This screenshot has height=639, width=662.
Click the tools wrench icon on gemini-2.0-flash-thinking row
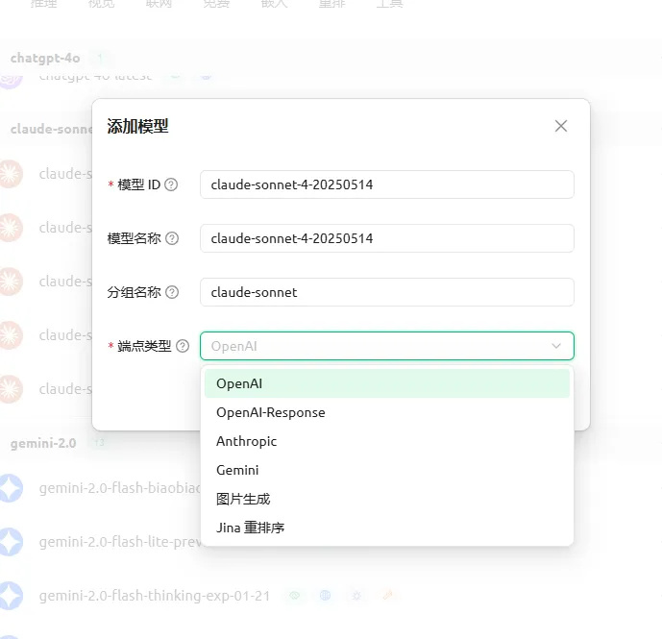387,596
